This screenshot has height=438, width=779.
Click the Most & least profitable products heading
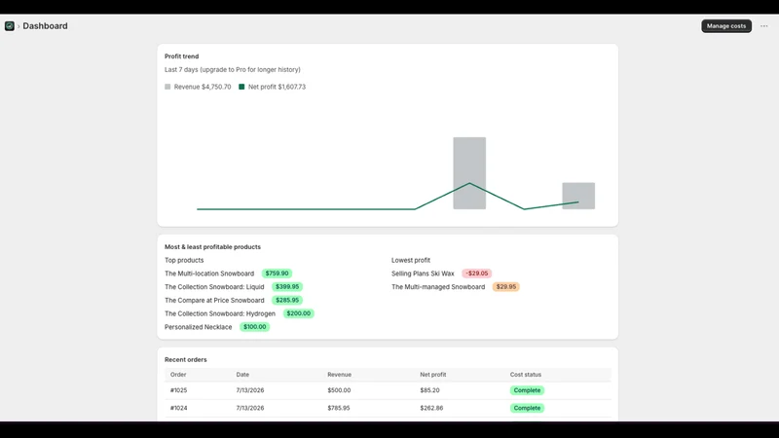[212, 247]
